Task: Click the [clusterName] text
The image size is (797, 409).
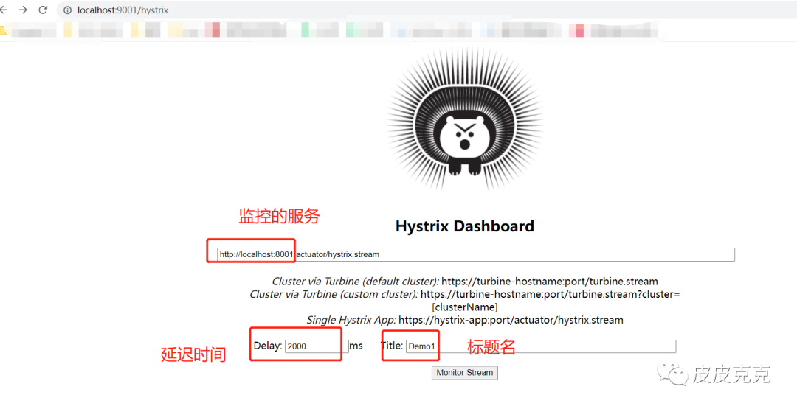Action: coord(465,307)
